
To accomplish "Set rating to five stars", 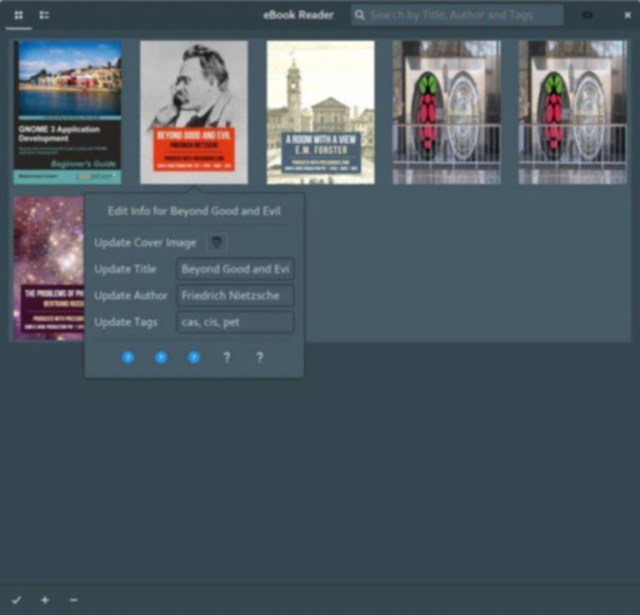I will point(260,357).
